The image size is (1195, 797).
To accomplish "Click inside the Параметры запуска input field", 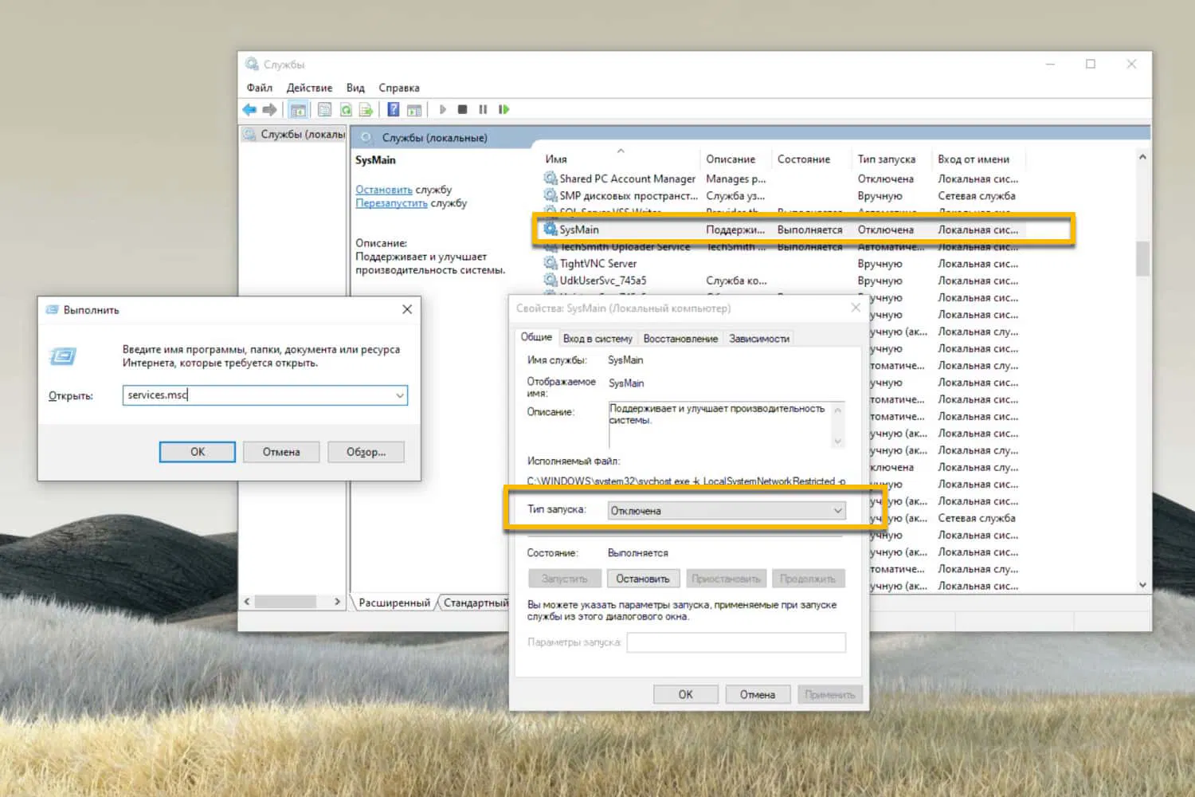I will tap(735, 642).
